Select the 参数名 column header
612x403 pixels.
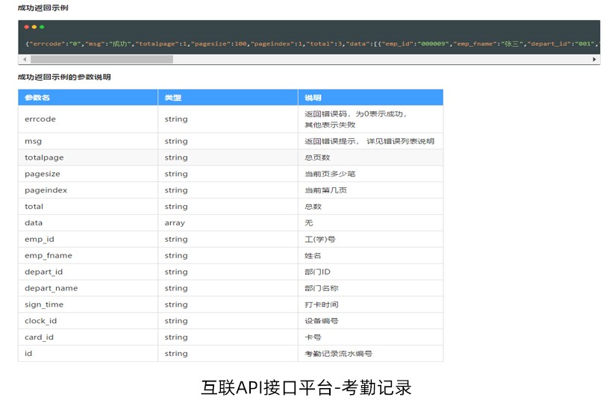click(x=37, y=98)
